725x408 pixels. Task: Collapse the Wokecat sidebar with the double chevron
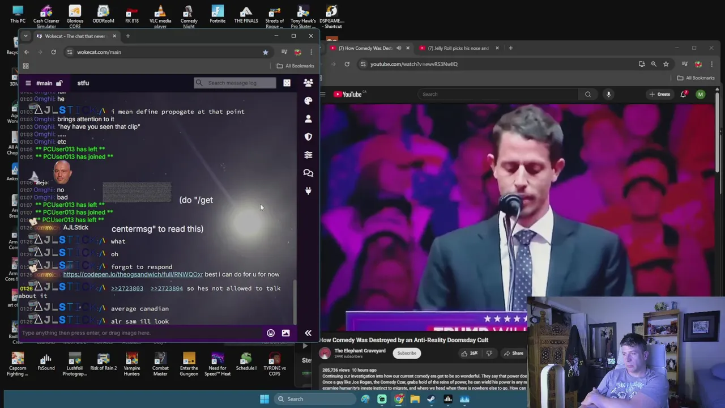(x=308, y=333)
